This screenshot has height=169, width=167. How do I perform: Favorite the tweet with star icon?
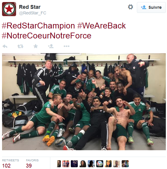click(x=36, y=46)
